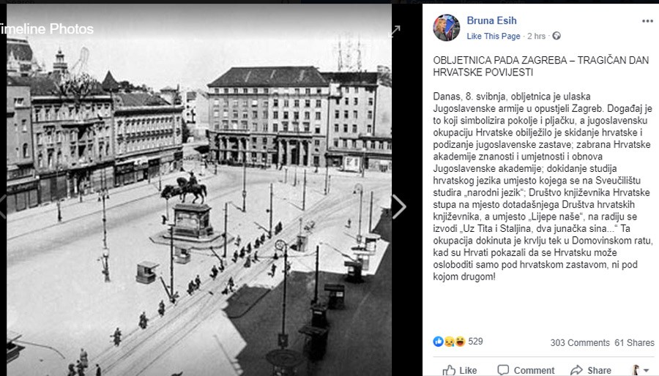
Task: Click the fullscreen expand arrows icon
Action: [396, 30]
